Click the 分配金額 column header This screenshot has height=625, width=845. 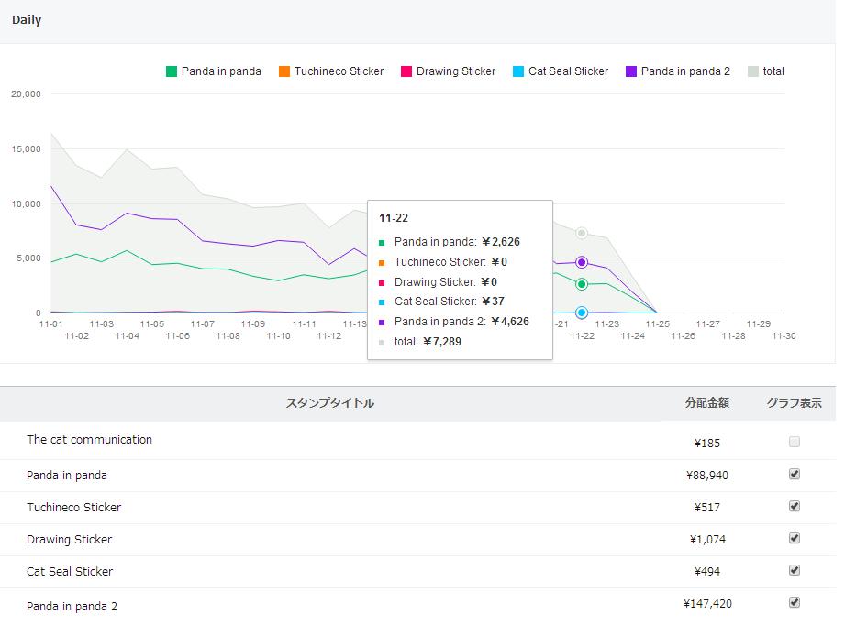[x=706, y=403]
